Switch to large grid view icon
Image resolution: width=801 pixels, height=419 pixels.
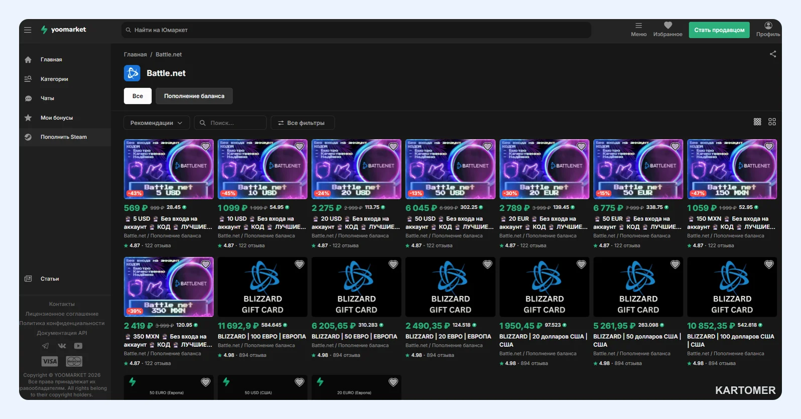click(772, 122)
